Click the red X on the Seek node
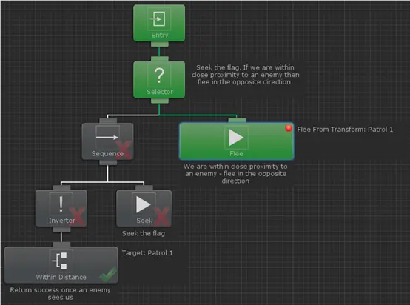Image resolution: width=410 pixels, height=305 pixels. tap(161, 217)
